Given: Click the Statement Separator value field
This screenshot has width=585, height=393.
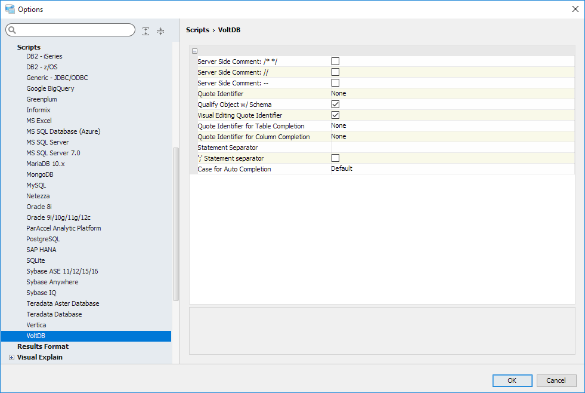Looking at the screenshot, I should pos(452,148).
